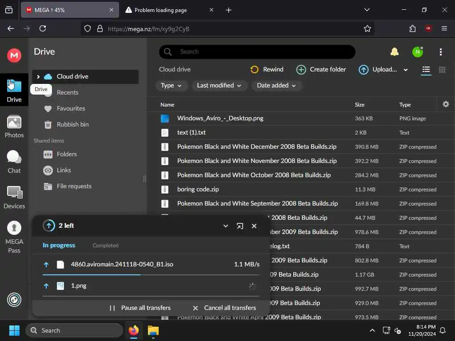Click the circular transfer status icon in the sidebar
This screenshot has width=455, height=341.
point(14,300)
